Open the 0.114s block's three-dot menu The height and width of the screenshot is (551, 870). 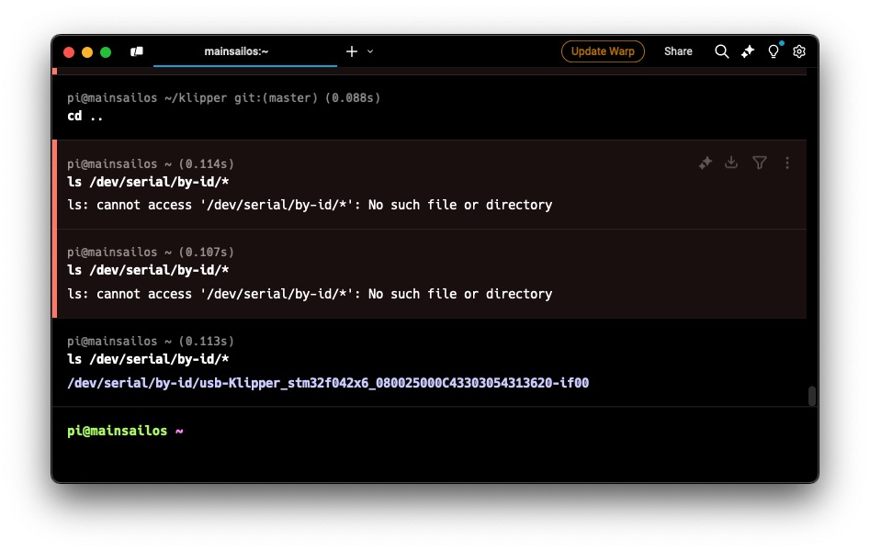click(x=786, y=163)
